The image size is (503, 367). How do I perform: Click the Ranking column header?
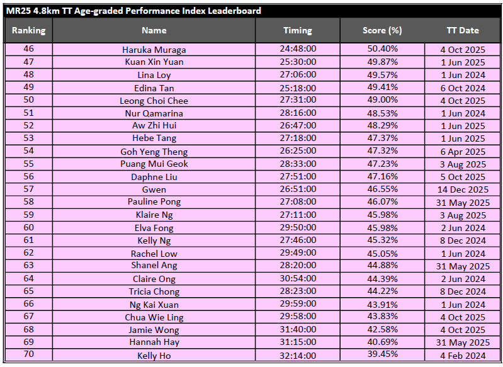(x=28, y=30)
